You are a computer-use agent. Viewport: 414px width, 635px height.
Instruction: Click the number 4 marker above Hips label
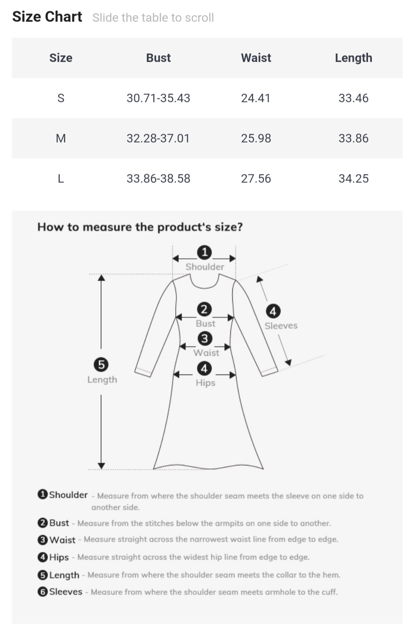(204, 369)
